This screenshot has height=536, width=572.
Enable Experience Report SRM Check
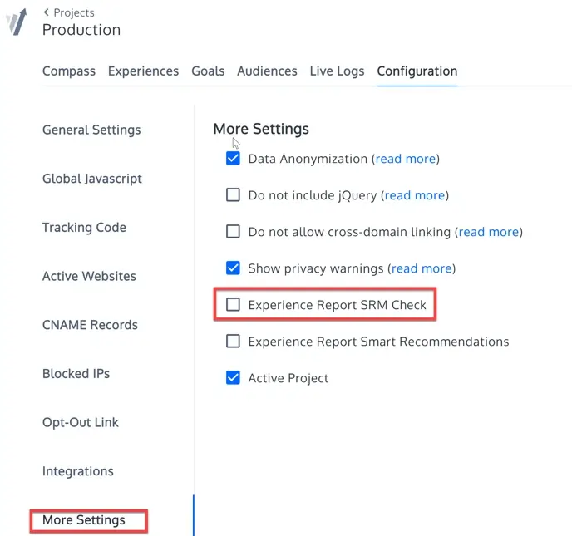point(233,305)
